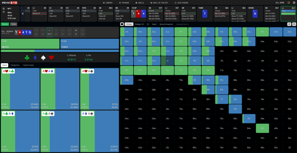Viewport: 297px width, 153px height.
Task: Click the black square icon beside Strategy
Action: click(122, 24)
